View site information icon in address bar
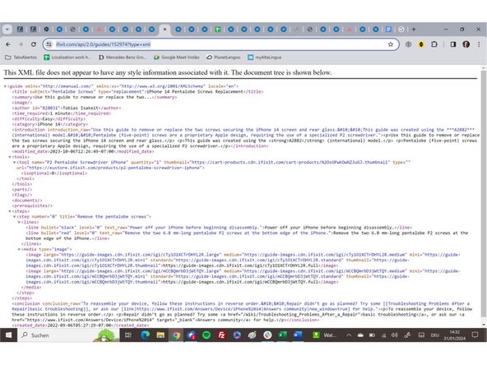The height and width of the screenshot is (365, 487). pyautogui.click(x=49, y=44)
